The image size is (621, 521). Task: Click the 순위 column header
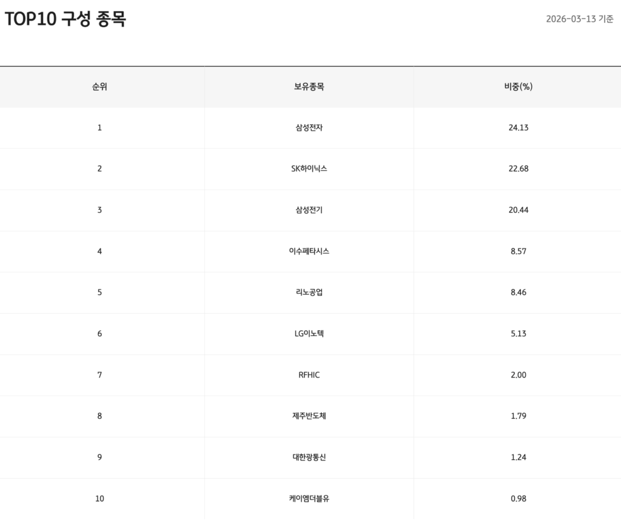click(99, 87)
